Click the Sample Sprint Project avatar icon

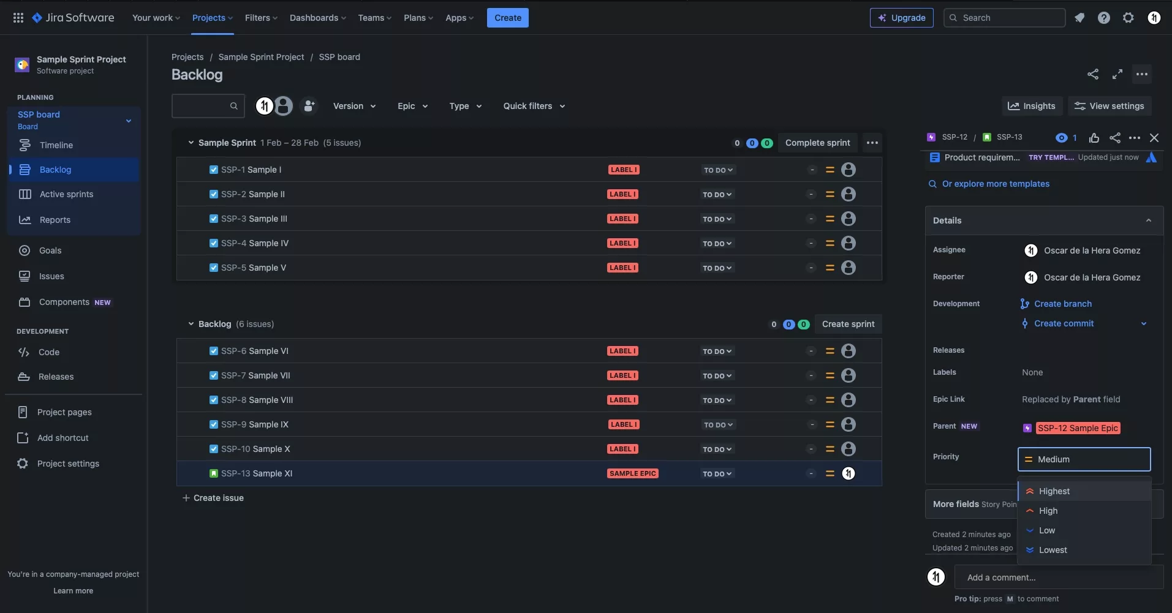pyautogui.click(x=22, y=64)
